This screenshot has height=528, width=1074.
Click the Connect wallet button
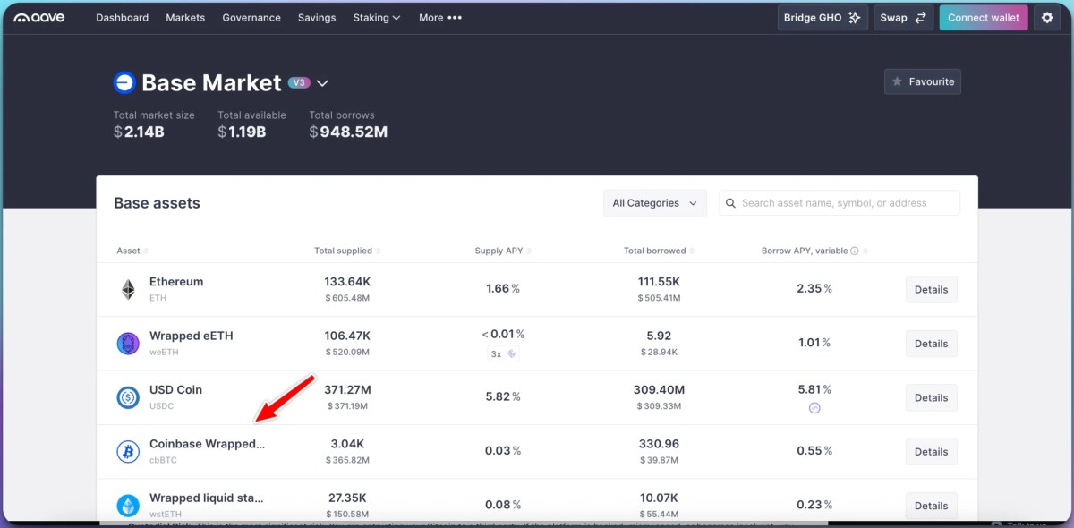983,17
